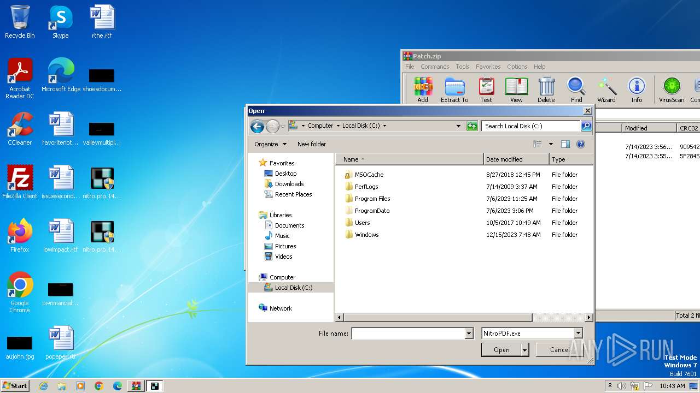The height and width of the screenshot is (393, 700).
Task: Refresh the Local Disk (C:) address bar
Action: click(x=472, y=126)
